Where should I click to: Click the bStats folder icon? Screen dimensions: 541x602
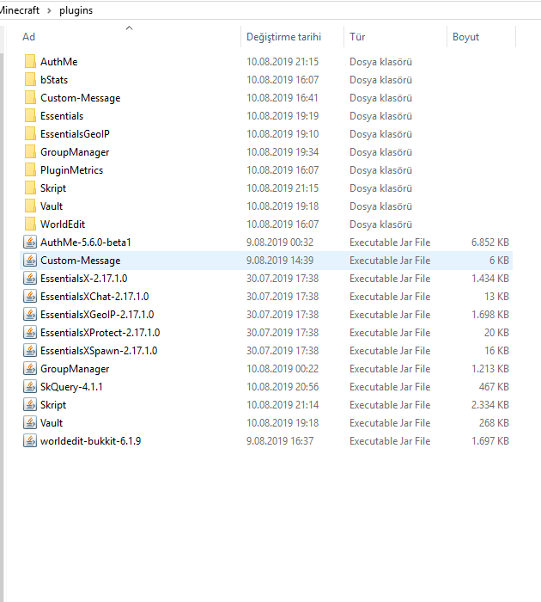(30, 79)
